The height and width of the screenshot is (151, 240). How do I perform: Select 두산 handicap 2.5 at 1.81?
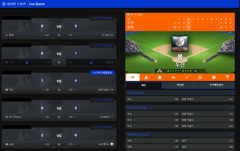(x=153, y=120)
